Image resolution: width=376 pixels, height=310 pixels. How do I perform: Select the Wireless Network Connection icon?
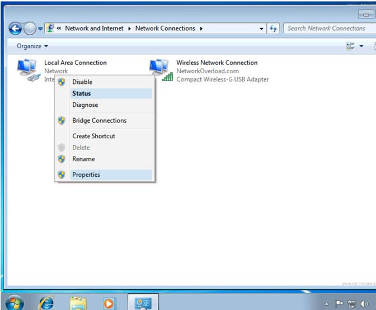tap(161, 70)
